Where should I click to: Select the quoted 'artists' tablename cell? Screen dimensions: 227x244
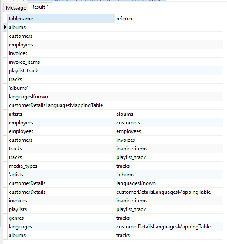[61, 175]
